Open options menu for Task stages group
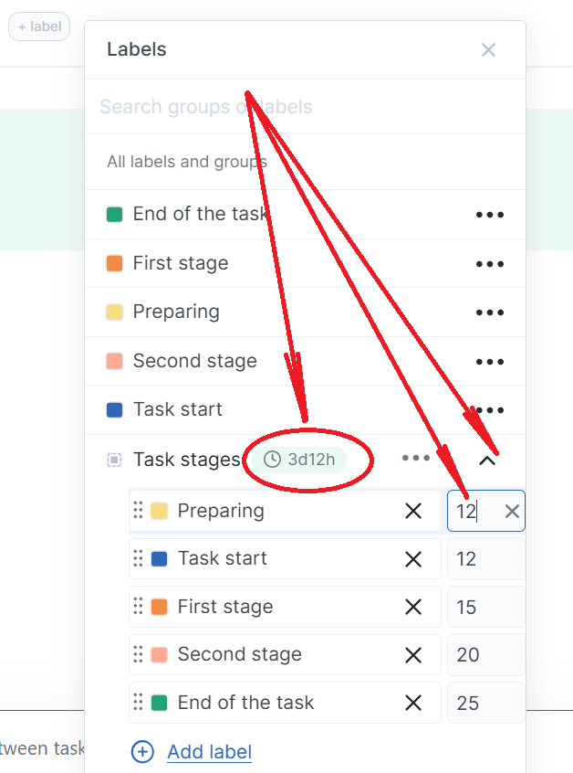 (x=416, y=459)
